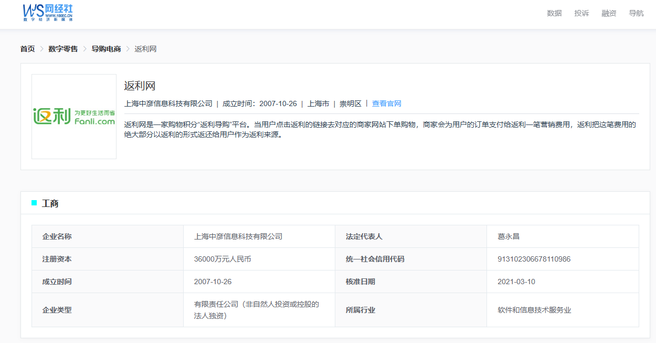This screenshot has height=343, width=656.
Task: Click the cyan square beside 工商 heading
Action: [34, 203]
